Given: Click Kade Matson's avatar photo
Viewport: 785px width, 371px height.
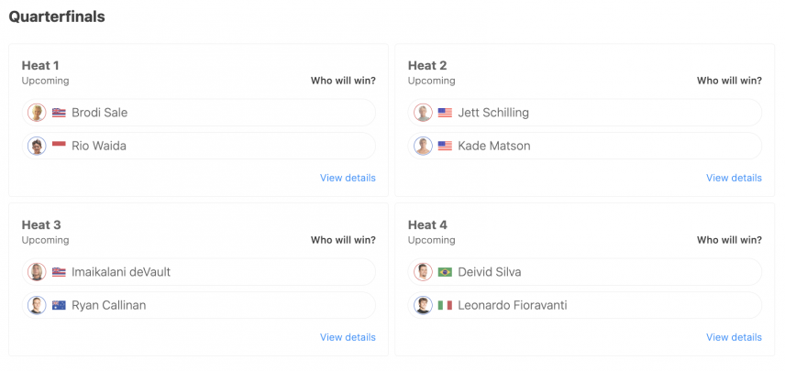Looking at the screenshot, I should tap(424, 146).
